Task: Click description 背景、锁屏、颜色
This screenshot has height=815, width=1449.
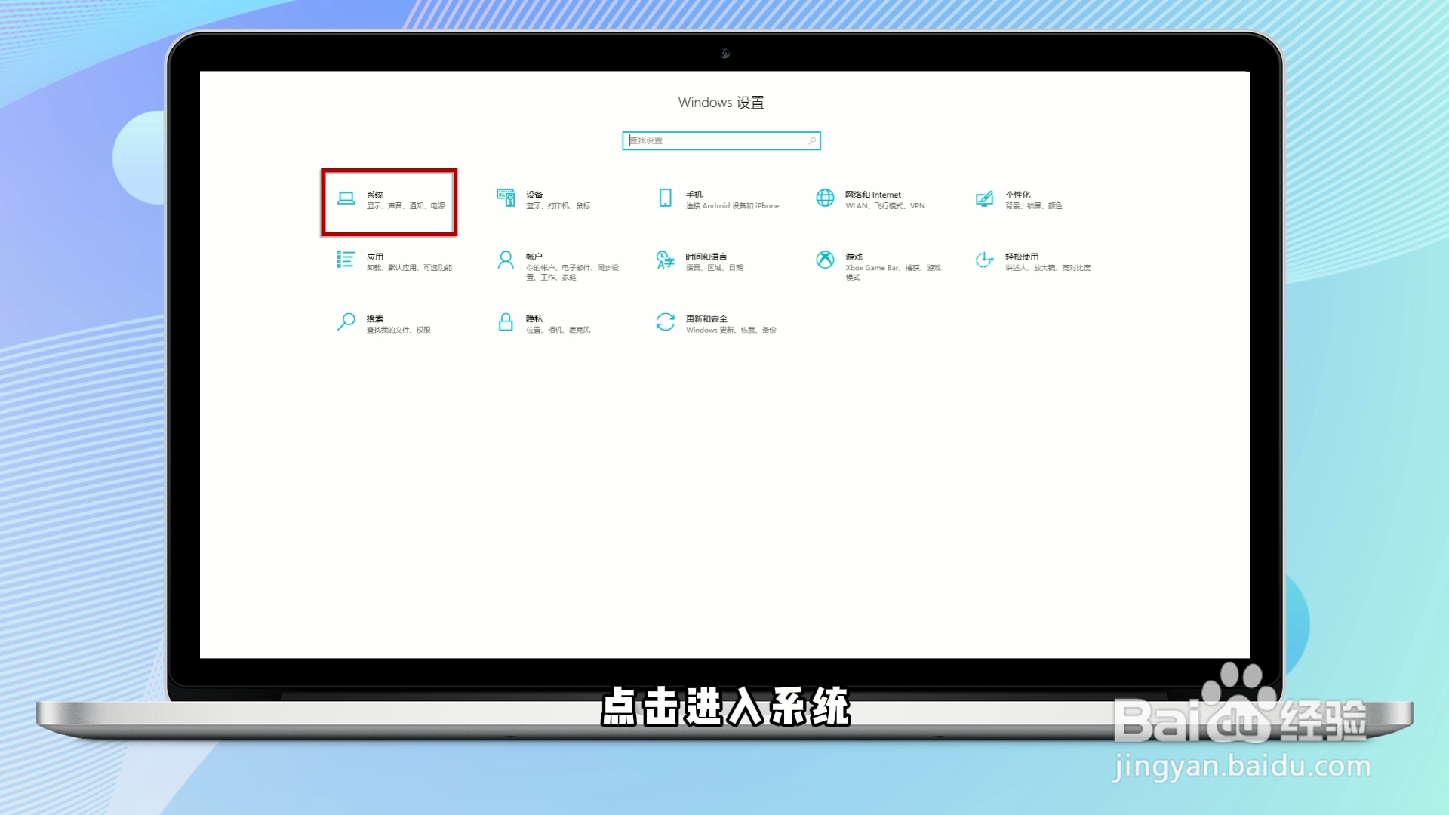Action: click(1034, 206)
